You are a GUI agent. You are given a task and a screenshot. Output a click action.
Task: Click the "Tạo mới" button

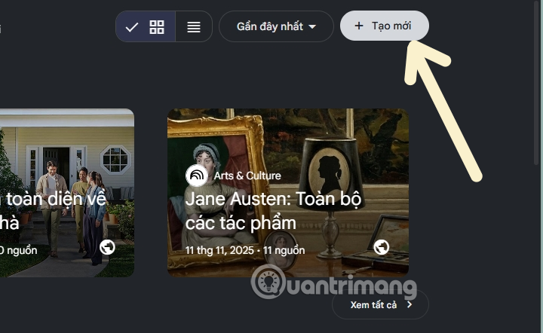[385, 26]
